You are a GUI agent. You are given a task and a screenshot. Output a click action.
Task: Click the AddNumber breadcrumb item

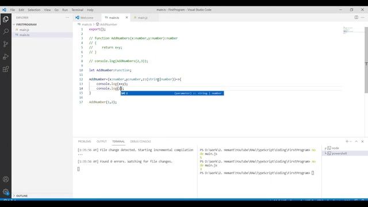click(x=109, y=24)
